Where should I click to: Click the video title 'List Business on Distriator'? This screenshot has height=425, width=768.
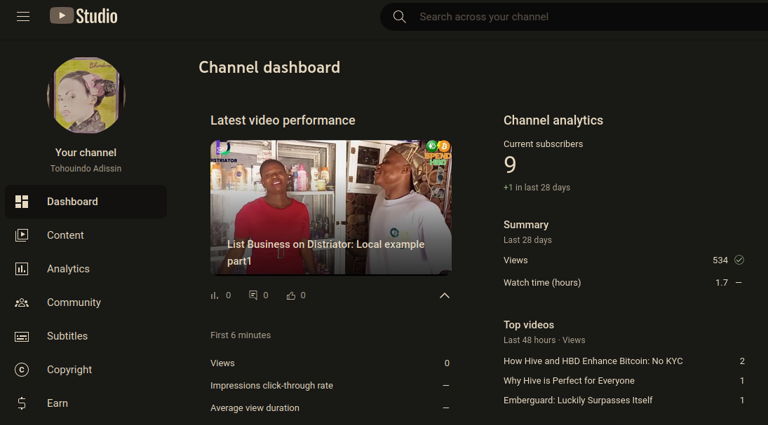(x=325, y=252)
